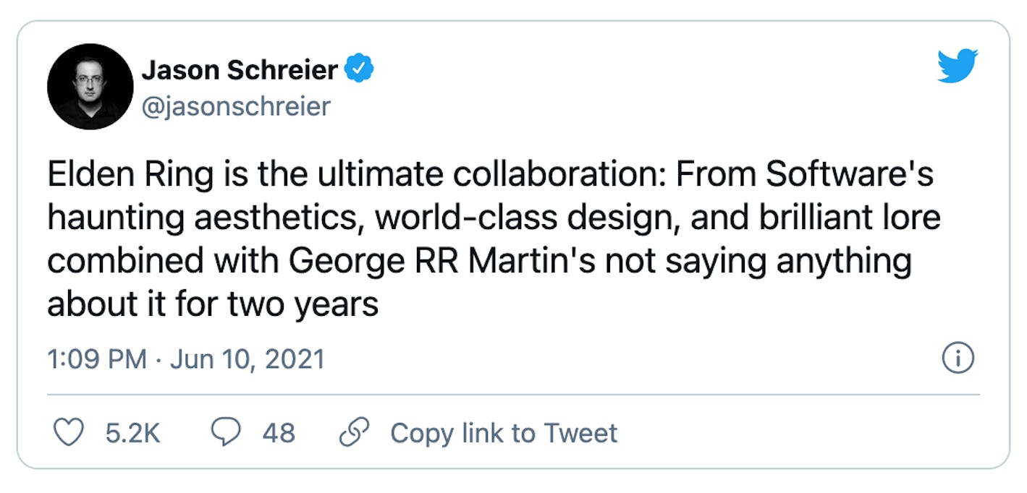Open the @jasonschreier handle link
1027x493 pixels.
click(x=236, y=106)
